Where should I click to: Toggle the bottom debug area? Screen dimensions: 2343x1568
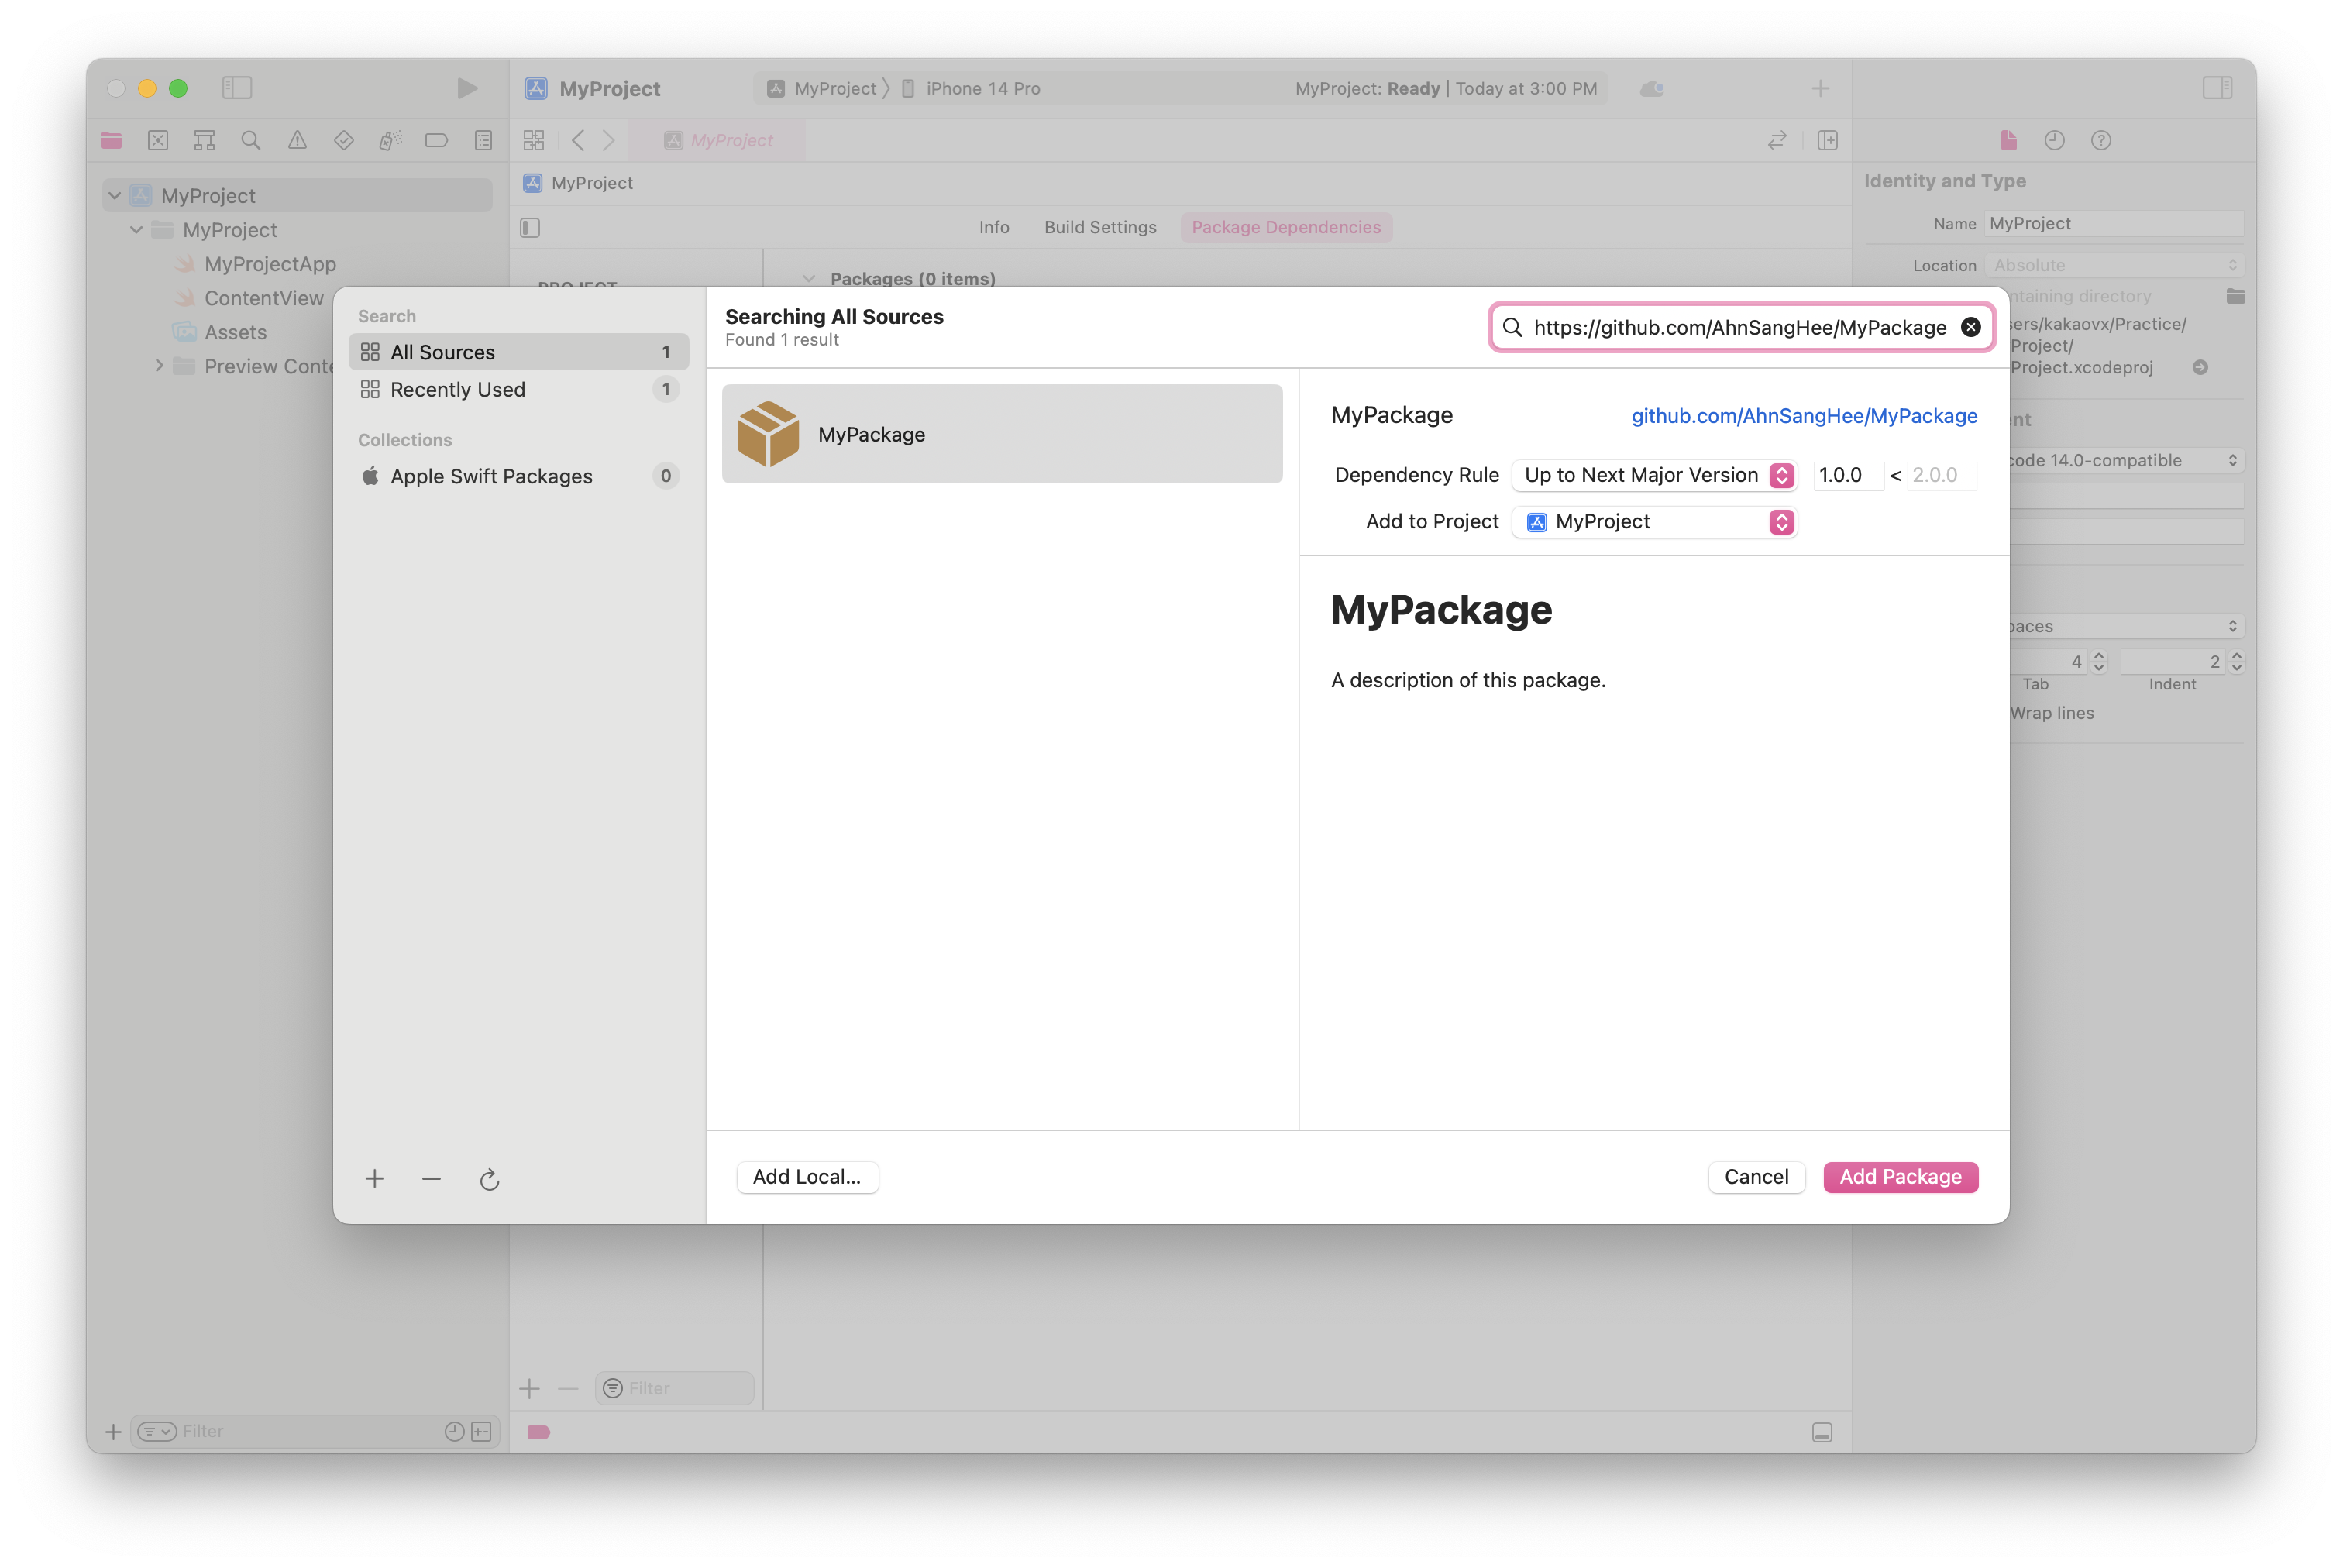pos(1822,1432)
